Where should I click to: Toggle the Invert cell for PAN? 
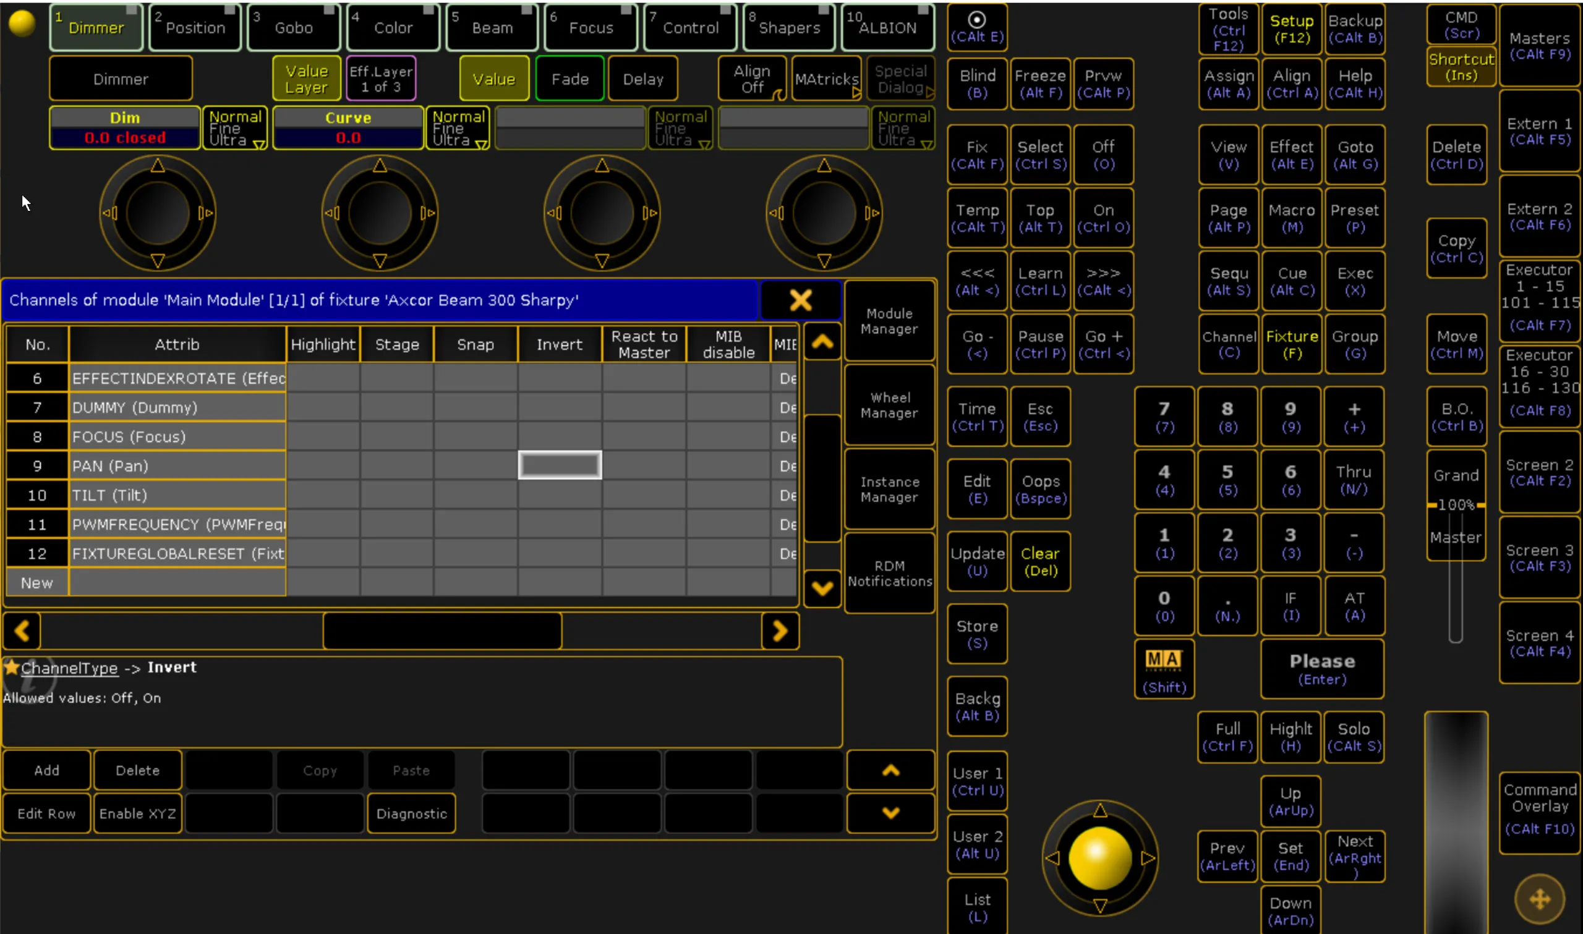[x=560, y=465]
